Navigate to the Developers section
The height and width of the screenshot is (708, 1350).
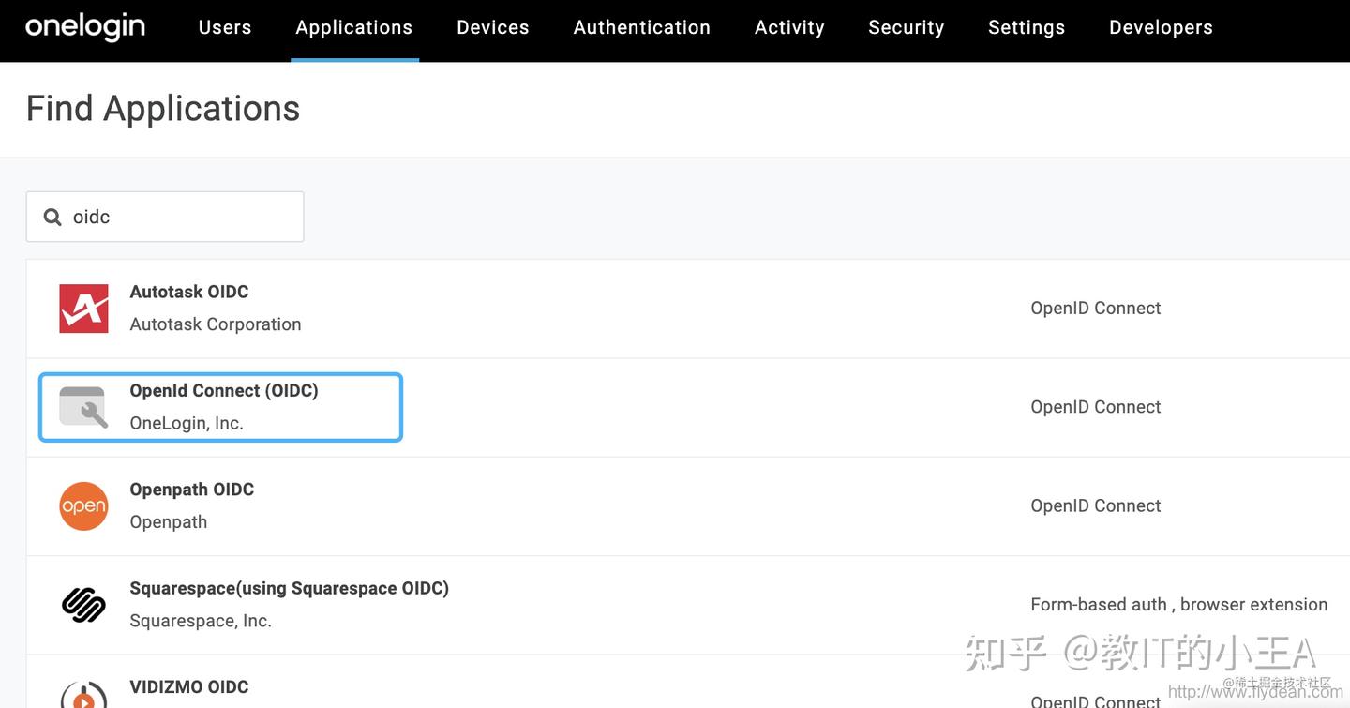click(x=1160, y=27)
